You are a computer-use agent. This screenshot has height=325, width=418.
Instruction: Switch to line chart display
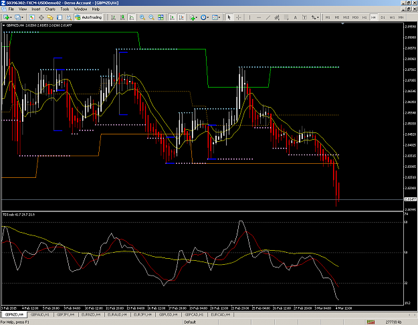(132, 17)
